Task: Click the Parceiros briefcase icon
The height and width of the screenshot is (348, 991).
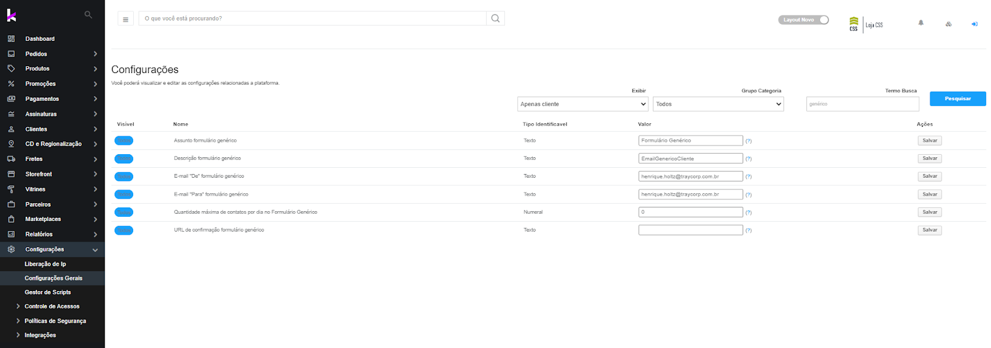Action: pyautogui.click(x=11, y=204)
